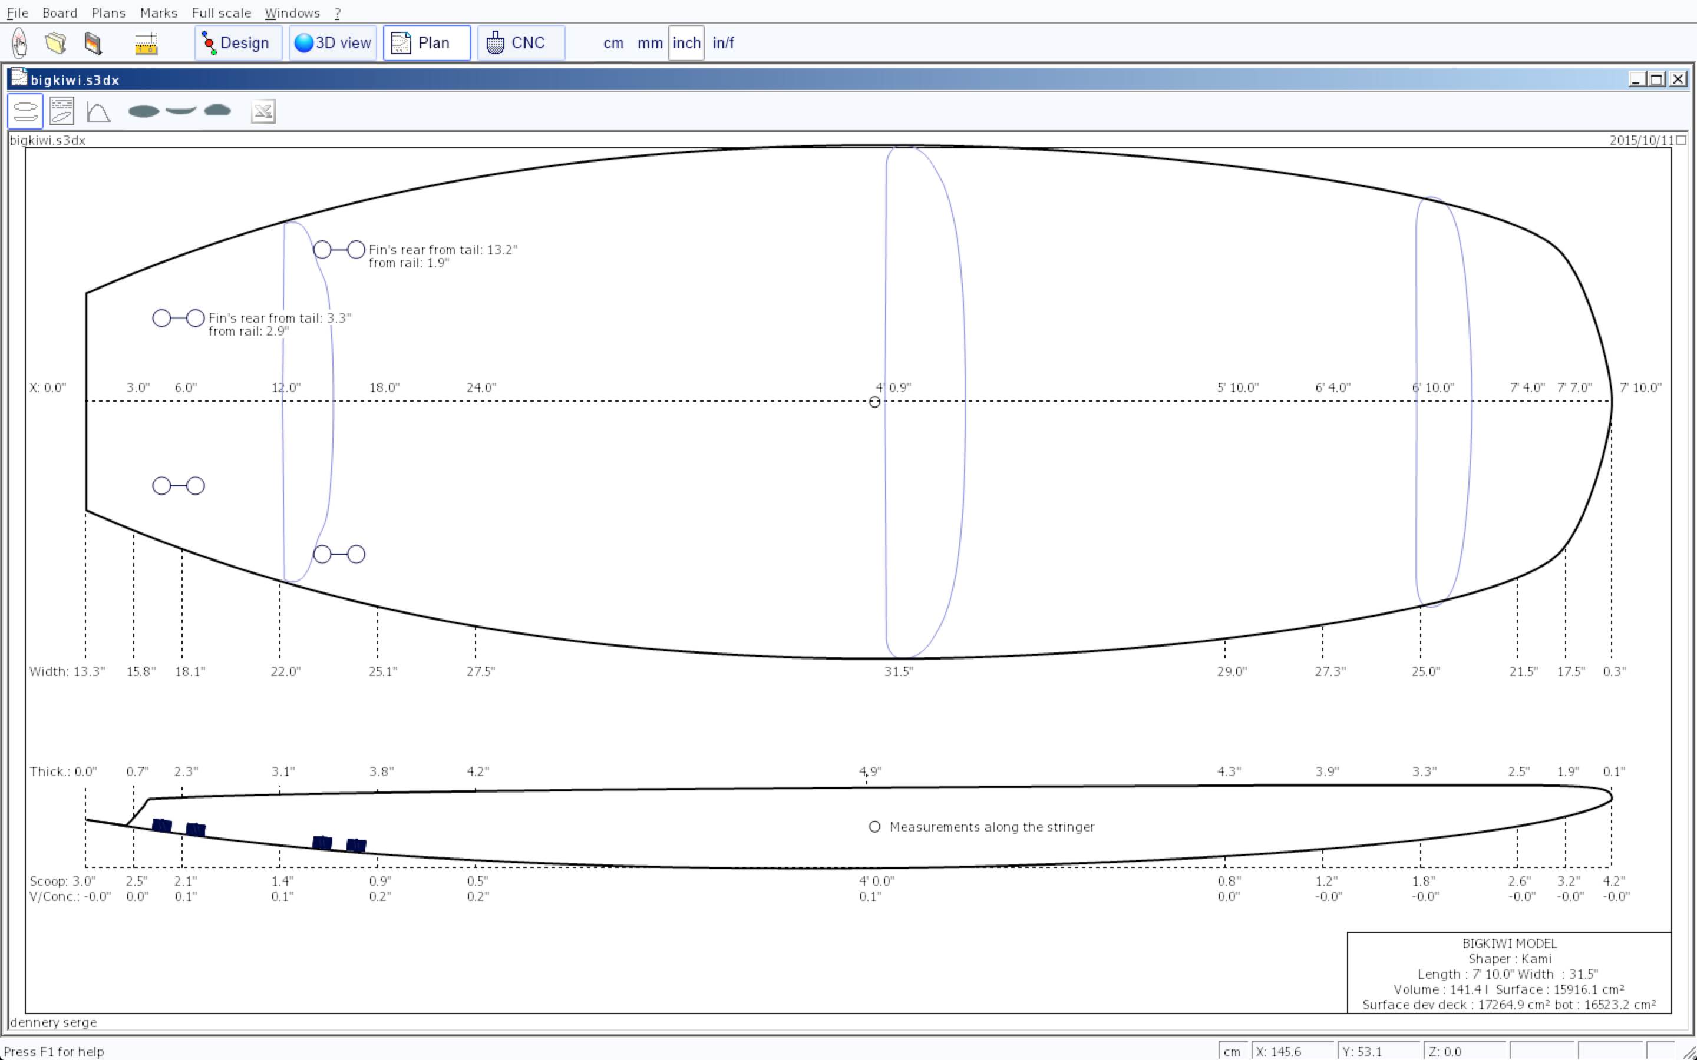Click the Excel spreadsheet export icon
The height and width of the screenshot is (1060, 1697).
pyautogui.click(x=263, y=111)
